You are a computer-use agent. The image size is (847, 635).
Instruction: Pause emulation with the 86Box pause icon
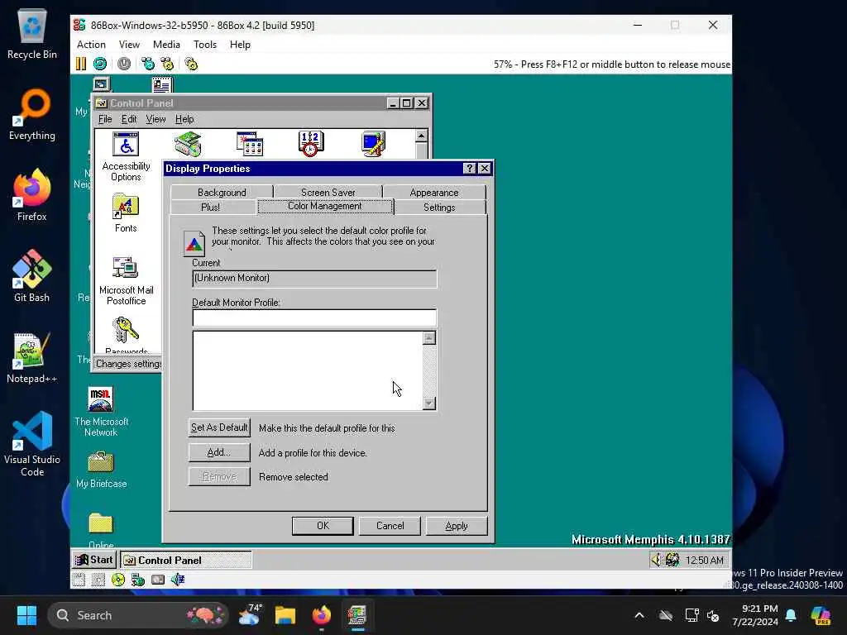pos(80,64)
